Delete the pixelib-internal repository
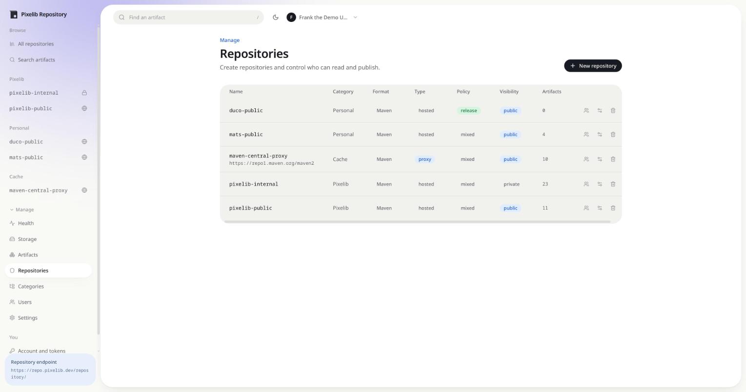Image resolution: width=746 pixels, height=392 pixels. point(613,184)
